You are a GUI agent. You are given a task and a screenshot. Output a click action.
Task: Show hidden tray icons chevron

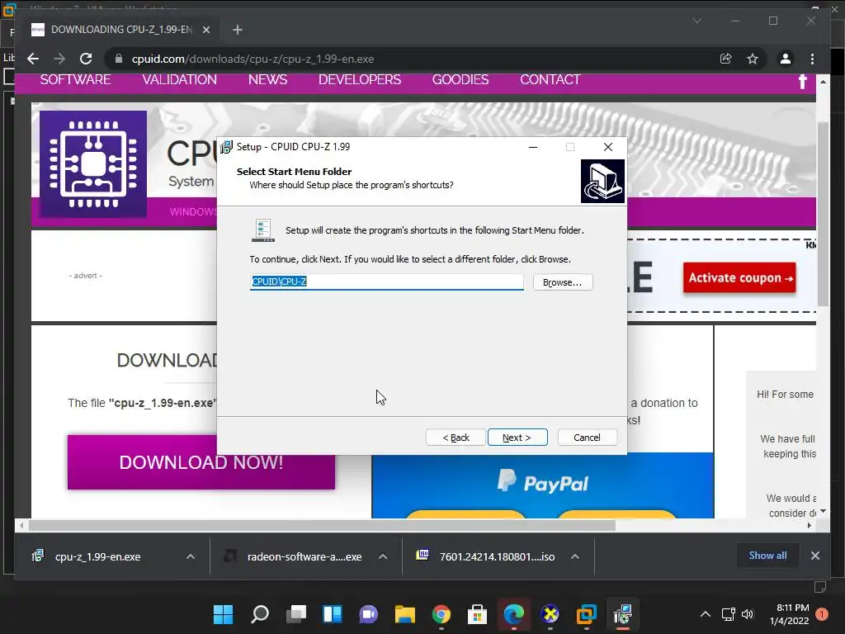click(x=705, y=614)
